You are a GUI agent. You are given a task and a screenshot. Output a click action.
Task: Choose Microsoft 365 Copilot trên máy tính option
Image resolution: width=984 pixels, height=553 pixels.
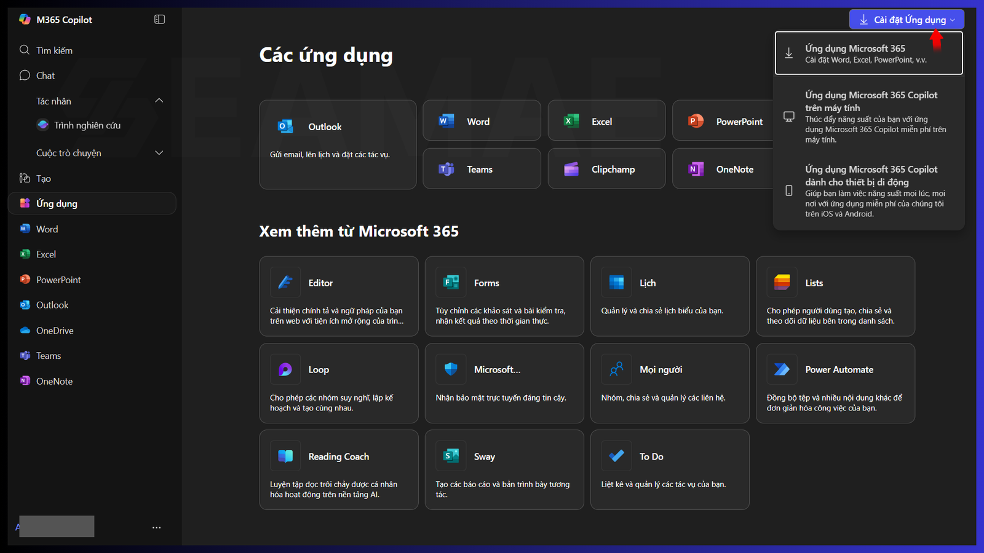coord(868,117)
